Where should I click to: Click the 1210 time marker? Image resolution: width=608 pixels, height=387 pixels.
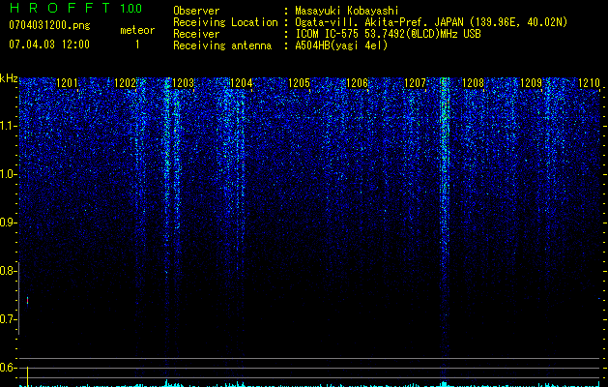coord(589,83)
